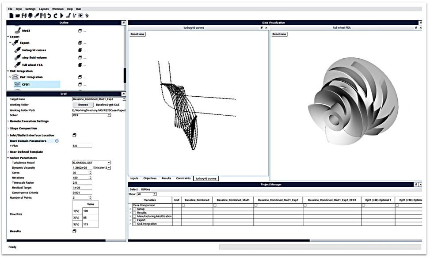Collapse Solver Parameters section
This screenshot has width=430, height=257.
pyautogui.click(x=8, y=158)
